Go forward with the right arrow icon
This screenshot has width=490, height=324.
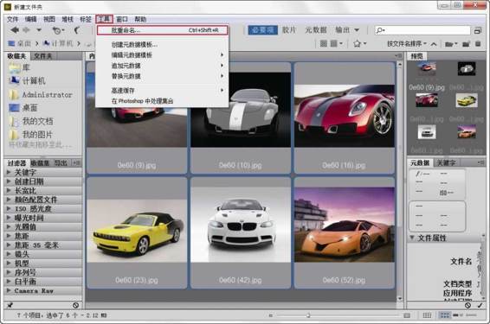[27, 30]
